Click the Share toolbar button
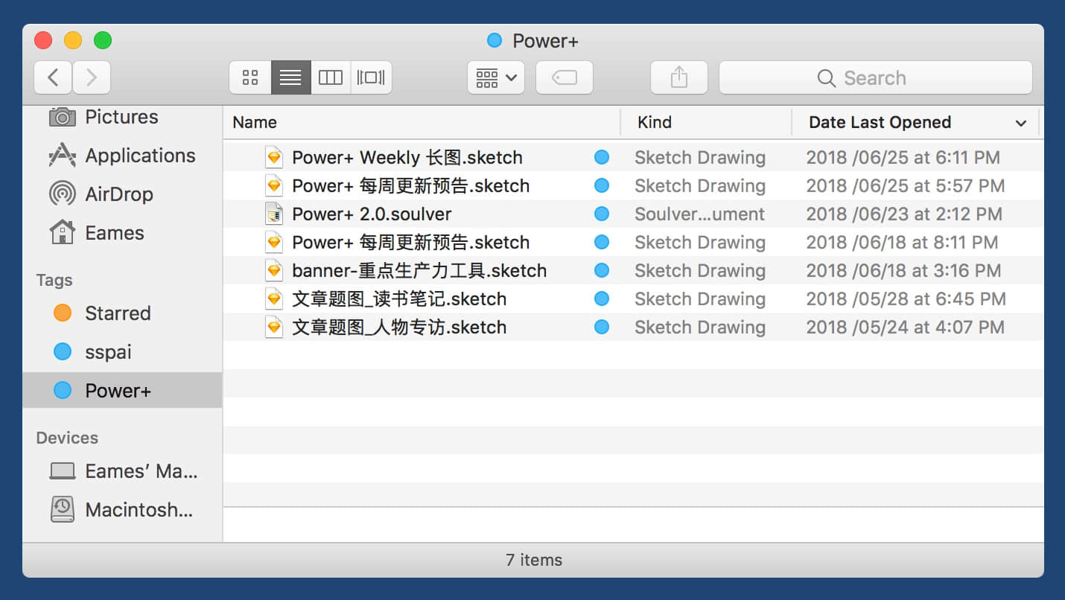 678,77
